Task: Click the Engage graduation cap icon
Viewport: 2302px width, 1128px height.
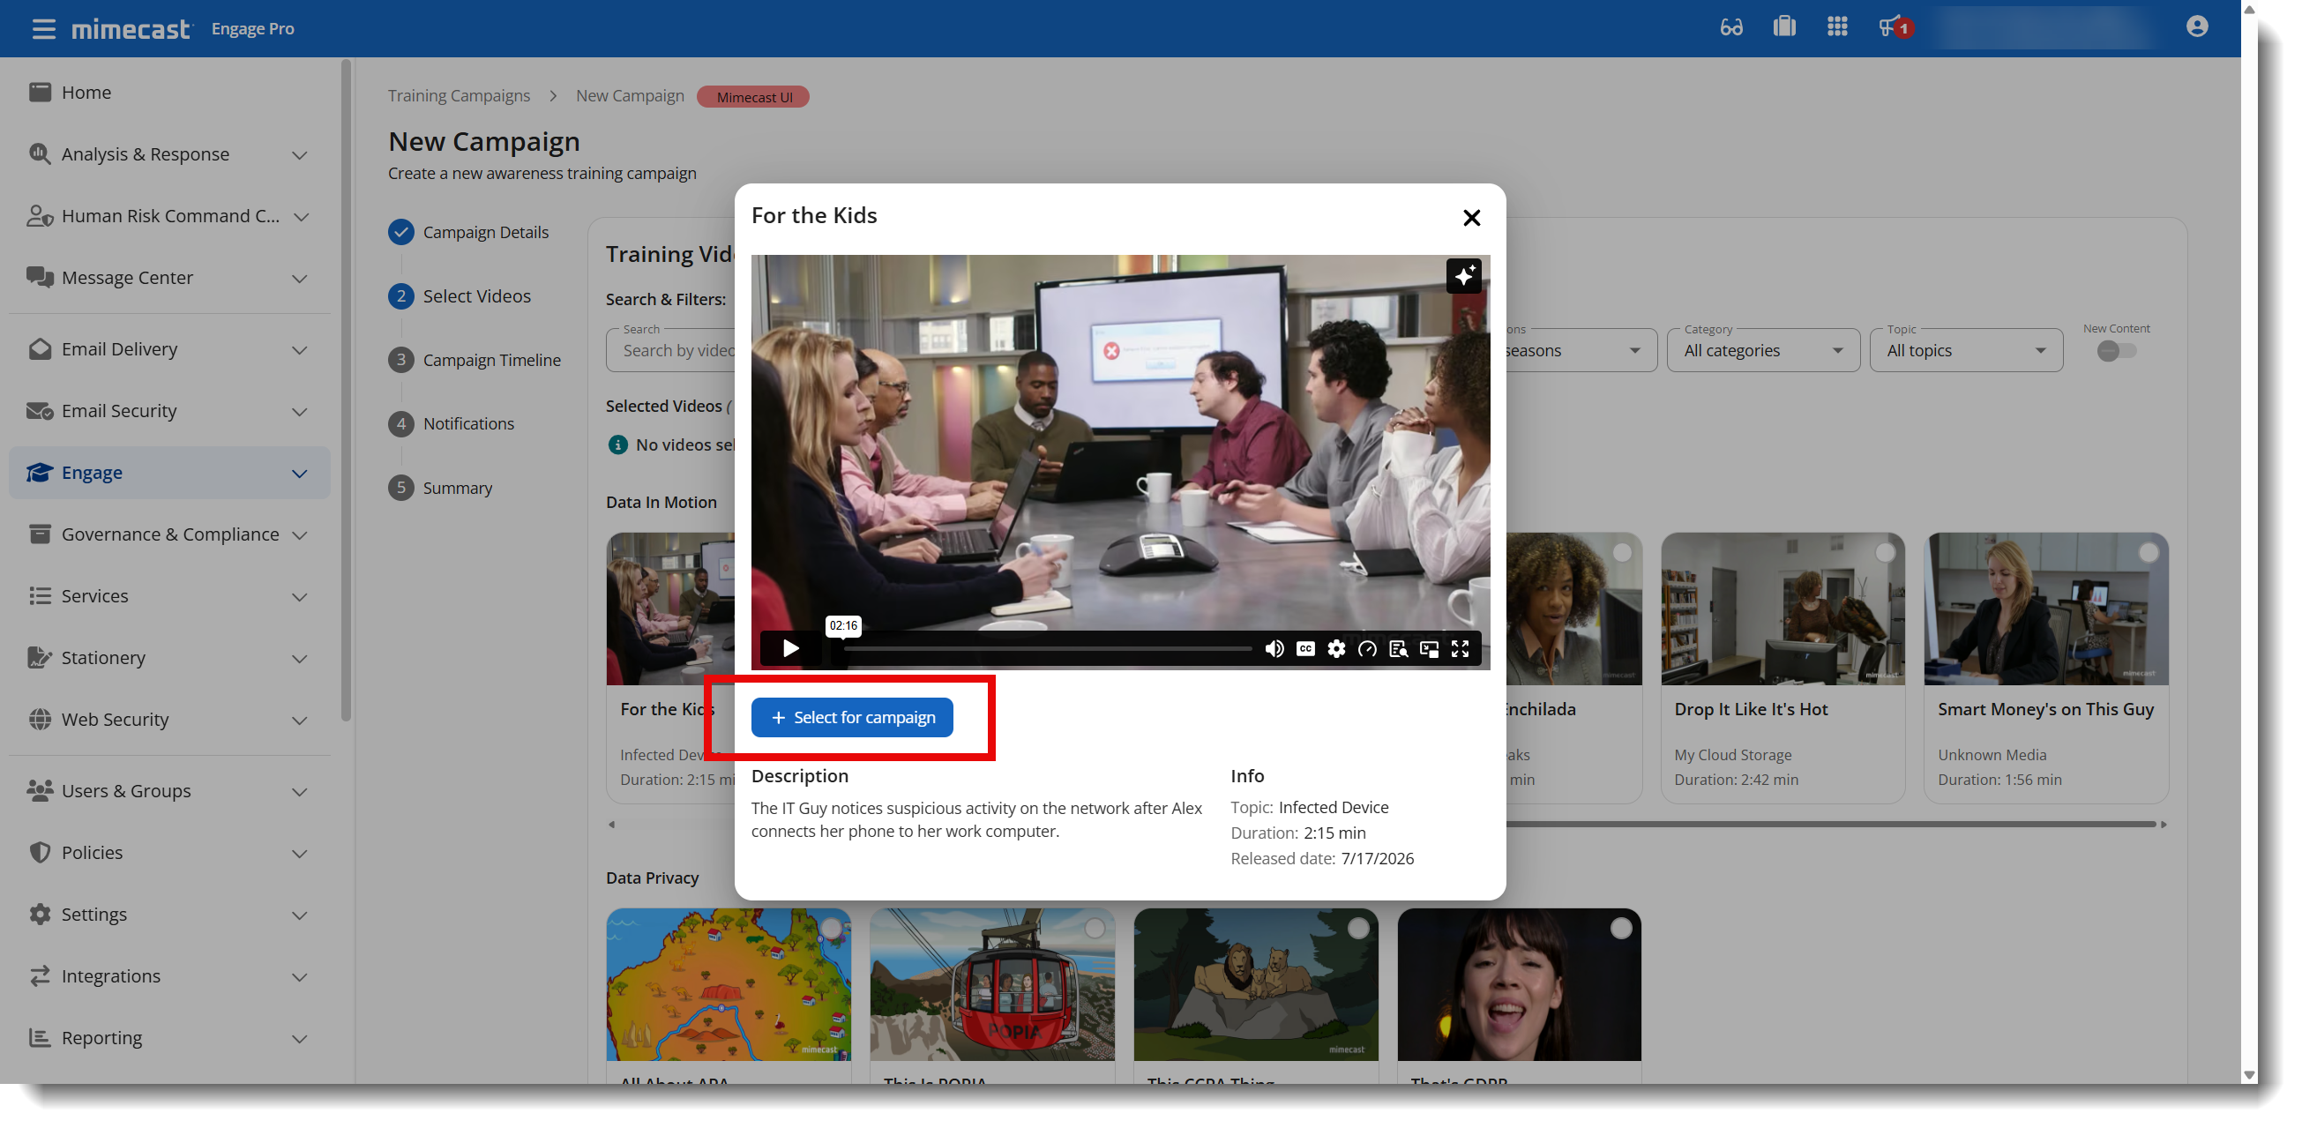Action: pos(40,472)
